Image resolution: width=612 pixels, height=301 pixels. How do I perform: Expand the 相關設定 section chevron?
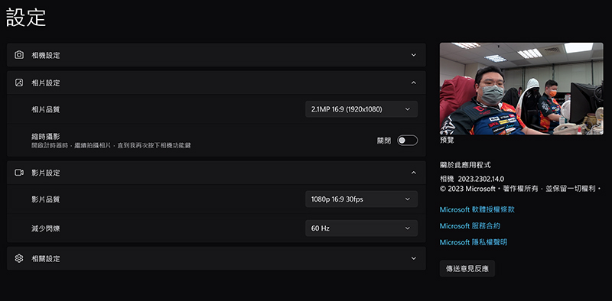click(x=414, y=258)
